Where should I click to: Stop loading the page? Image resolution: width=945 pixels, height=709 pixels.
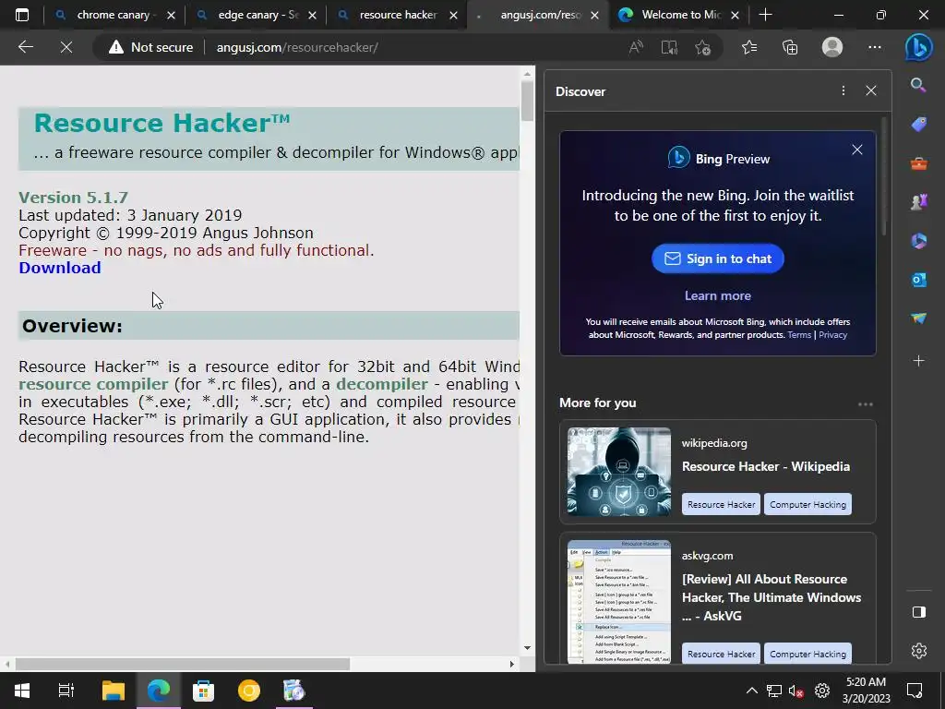click(x=66, y=47)
